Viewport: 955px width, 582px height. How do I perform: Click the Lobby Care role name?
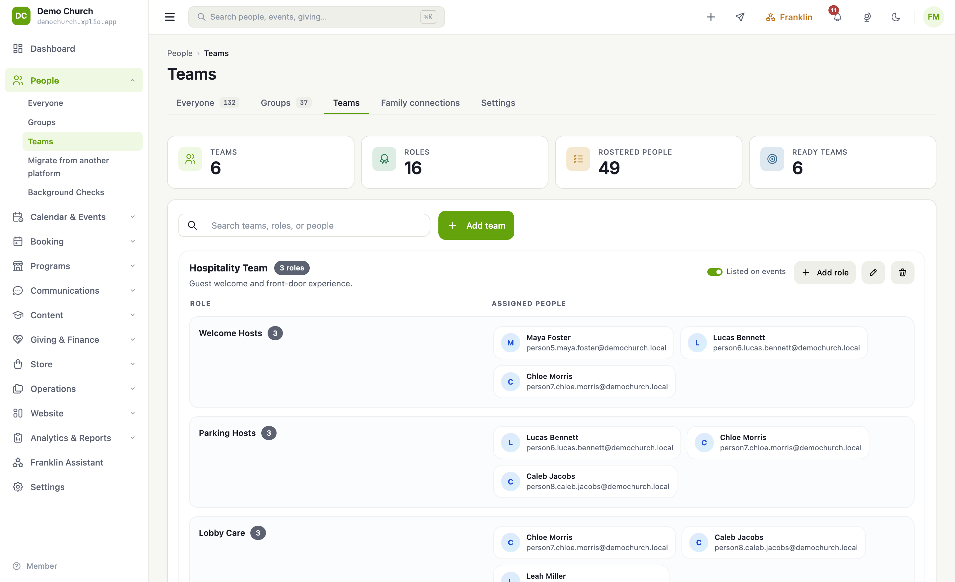click(222, 533)
